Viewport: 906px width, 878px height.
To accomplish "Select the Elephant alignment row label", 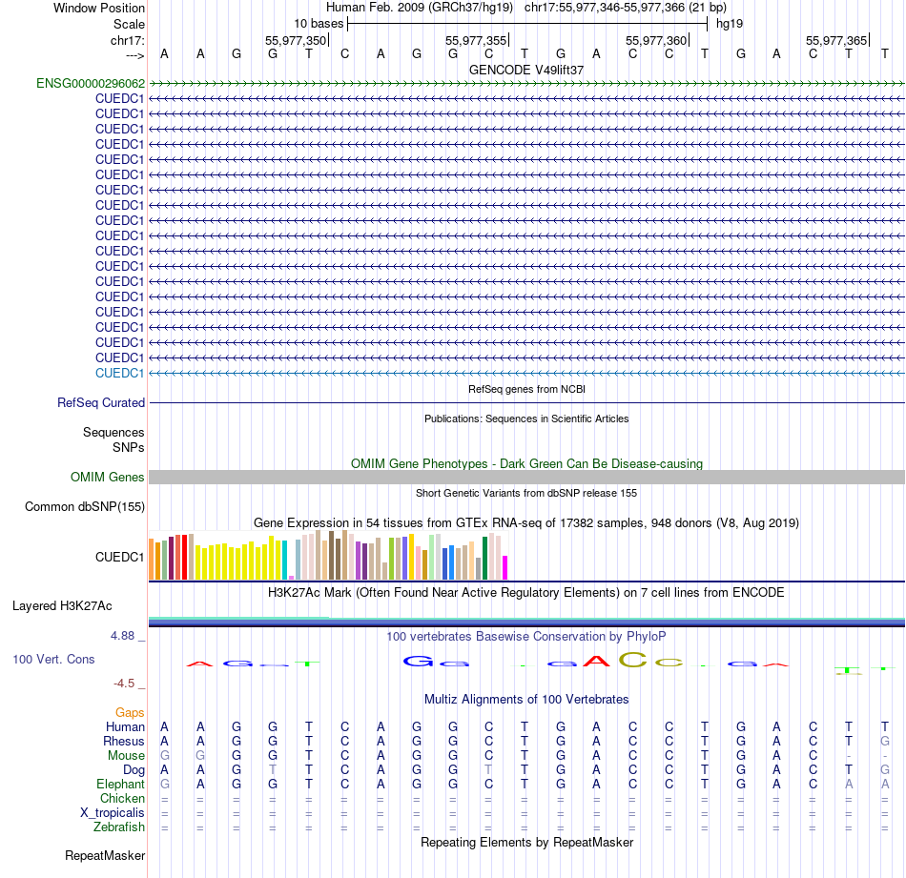I will pyautogui.click(x=121, y=784).
